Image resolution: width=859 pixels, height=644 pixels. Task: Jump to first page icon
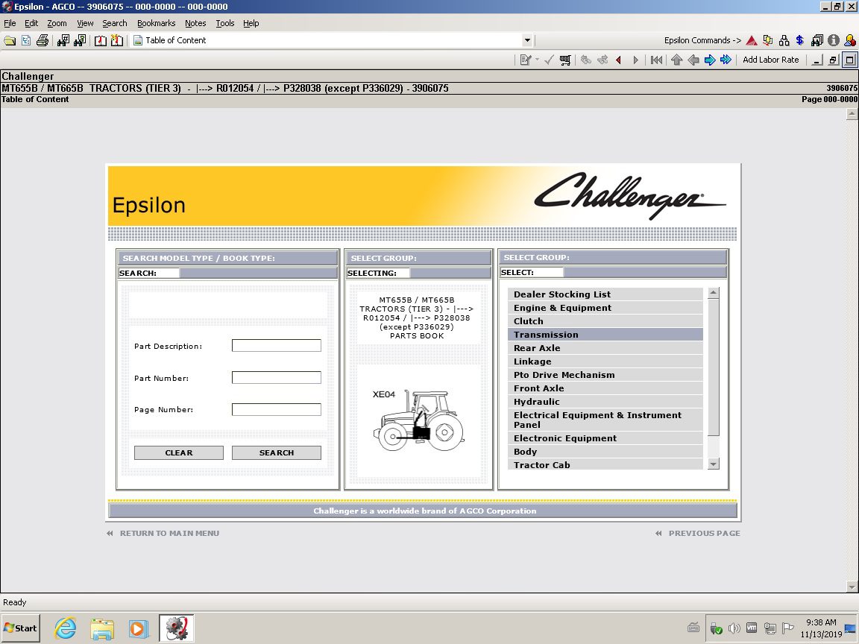[x=656, y=60]
